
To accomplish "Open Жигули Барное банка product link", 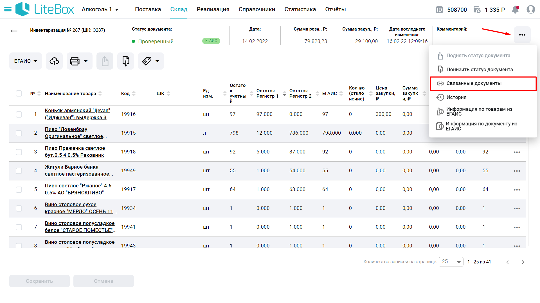I will tap(79, 171).
